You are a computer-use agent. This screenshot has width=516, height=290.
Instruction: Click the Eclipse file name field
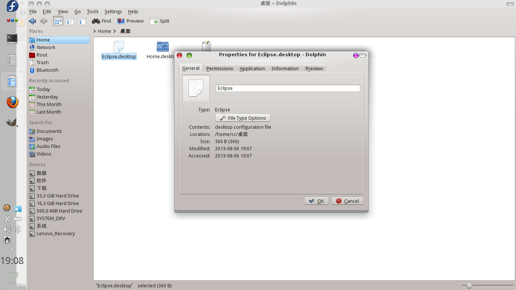(x=288, y=88)
